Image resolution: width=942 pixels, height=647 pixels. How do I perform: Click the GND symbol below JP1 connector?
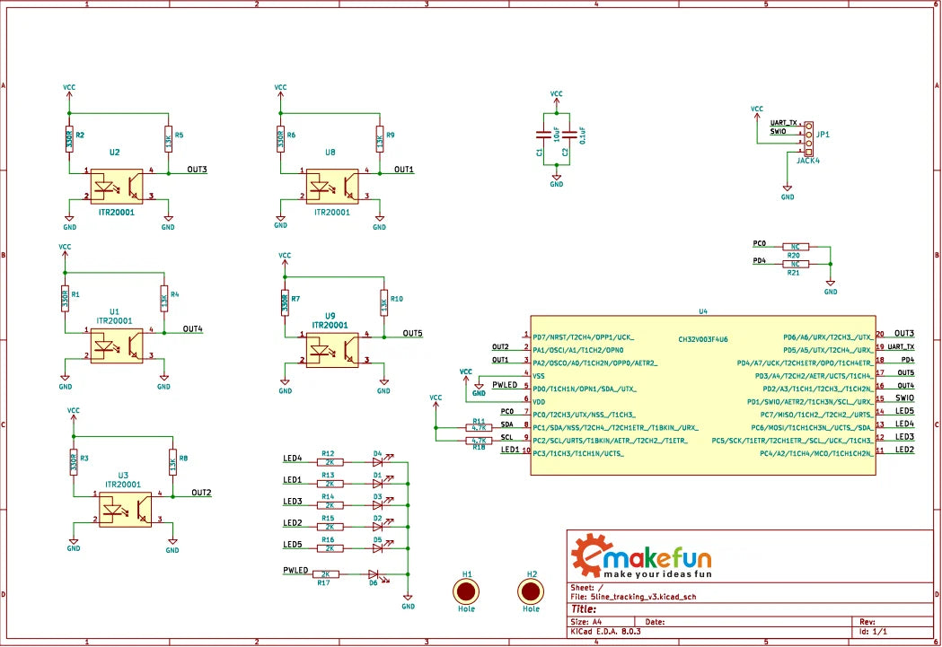(x=788, y=192)
